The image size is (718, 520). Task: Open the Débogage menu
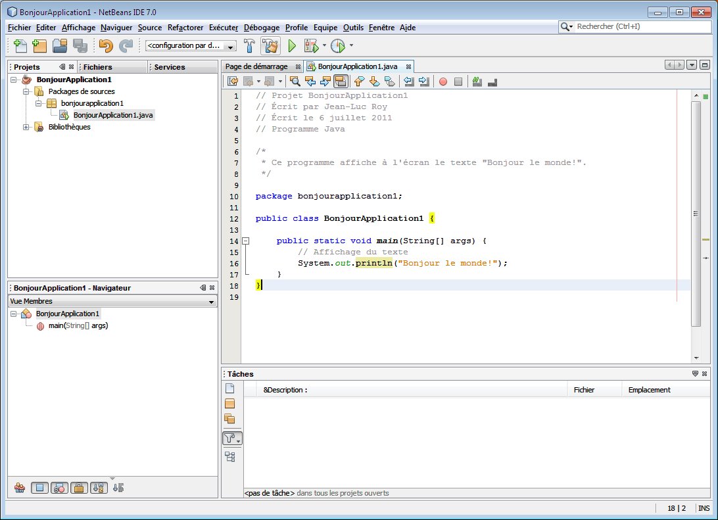pos(262,28)
